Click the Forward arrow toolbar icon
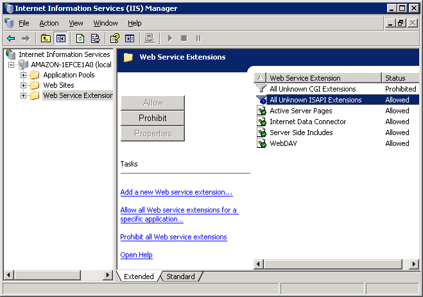Viewport: 423px width, 297px height. click(26, 38)
